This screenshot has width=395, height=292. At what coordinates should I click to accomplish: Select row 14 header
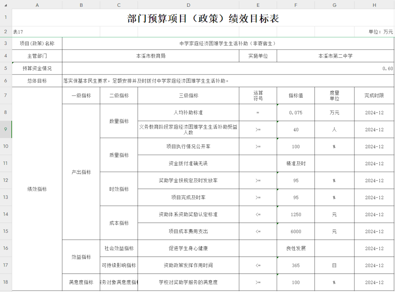click(6, 214)
